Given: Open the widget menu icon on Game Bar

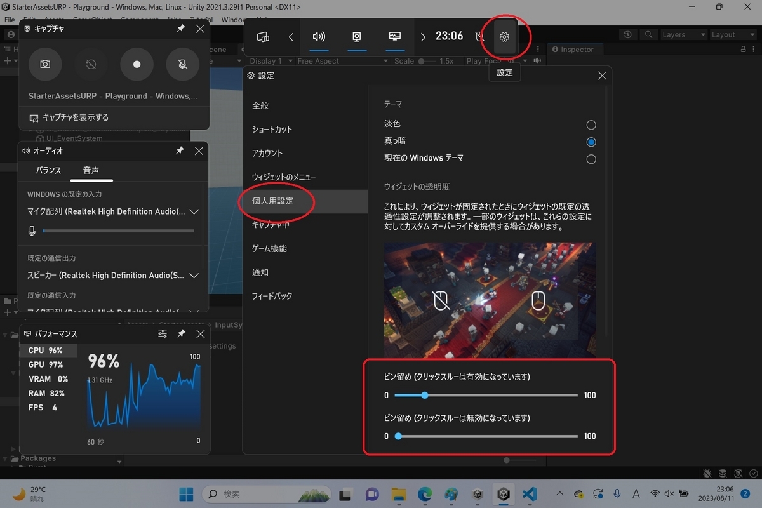Looking at the screenshot, I should click(263, 37).
